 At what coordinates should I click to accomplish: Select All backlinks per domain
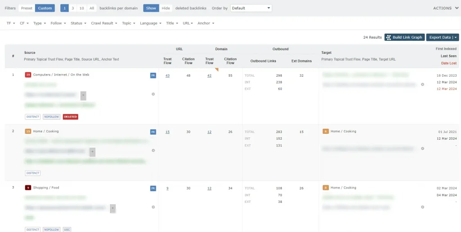click(92, 8)
